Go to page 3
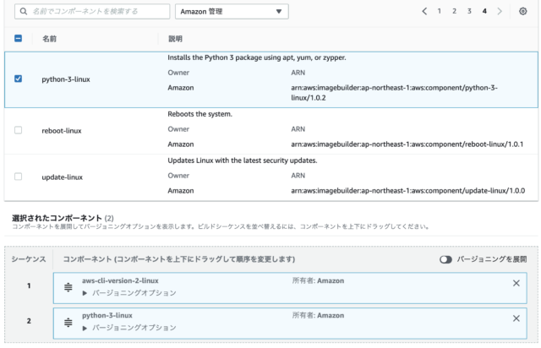Image resolution: width=541 pixels, height=348 pixels. pyautogui.click(x=469, y=11)
